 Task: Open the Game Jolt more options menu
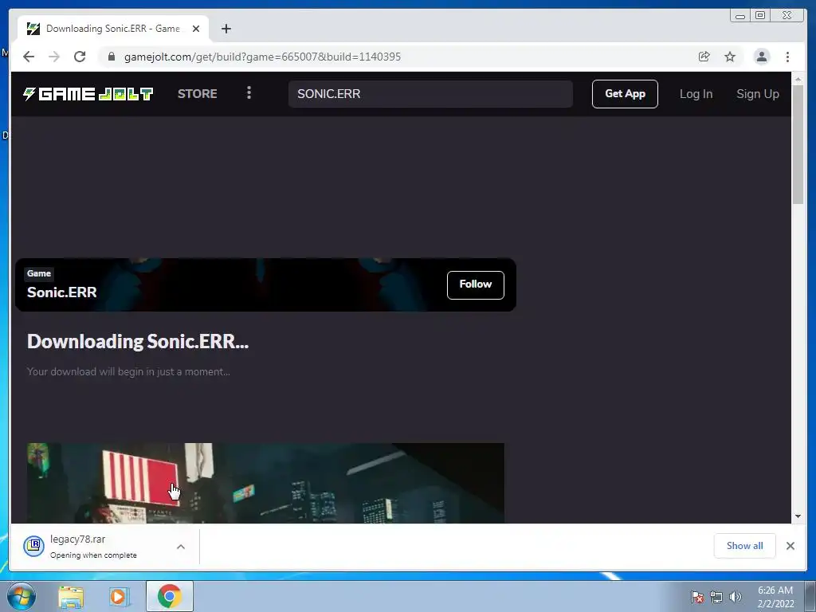[249, 93]
